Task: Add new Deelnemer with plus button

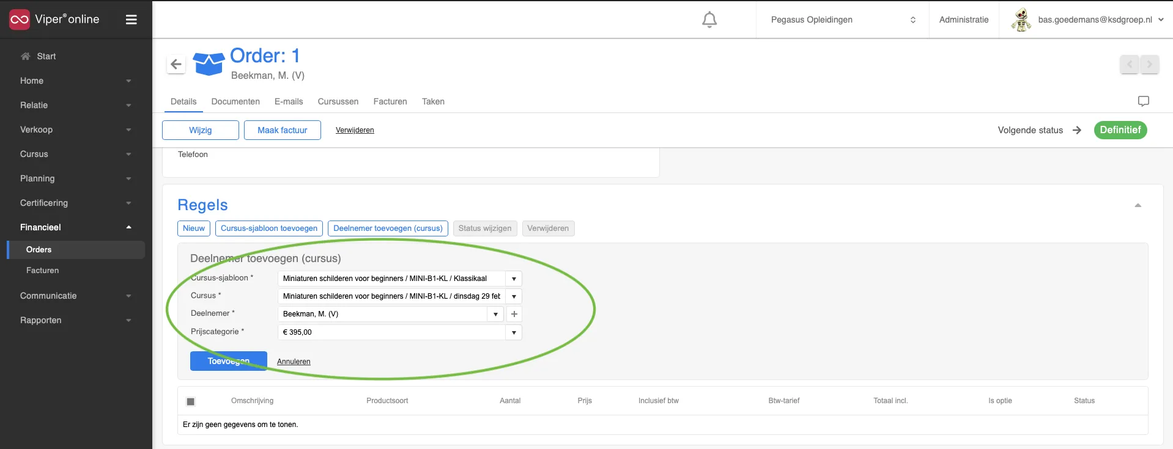Action: pyautogui.click(x=514, y=314)
